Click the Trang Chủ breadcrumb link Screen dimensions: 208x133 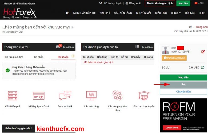tap(202, 27)
